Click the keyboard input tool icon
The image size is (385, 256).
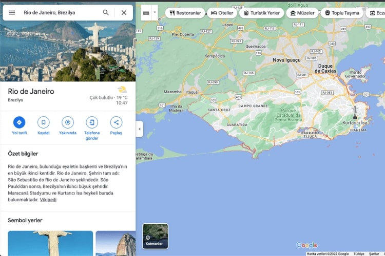146,13
